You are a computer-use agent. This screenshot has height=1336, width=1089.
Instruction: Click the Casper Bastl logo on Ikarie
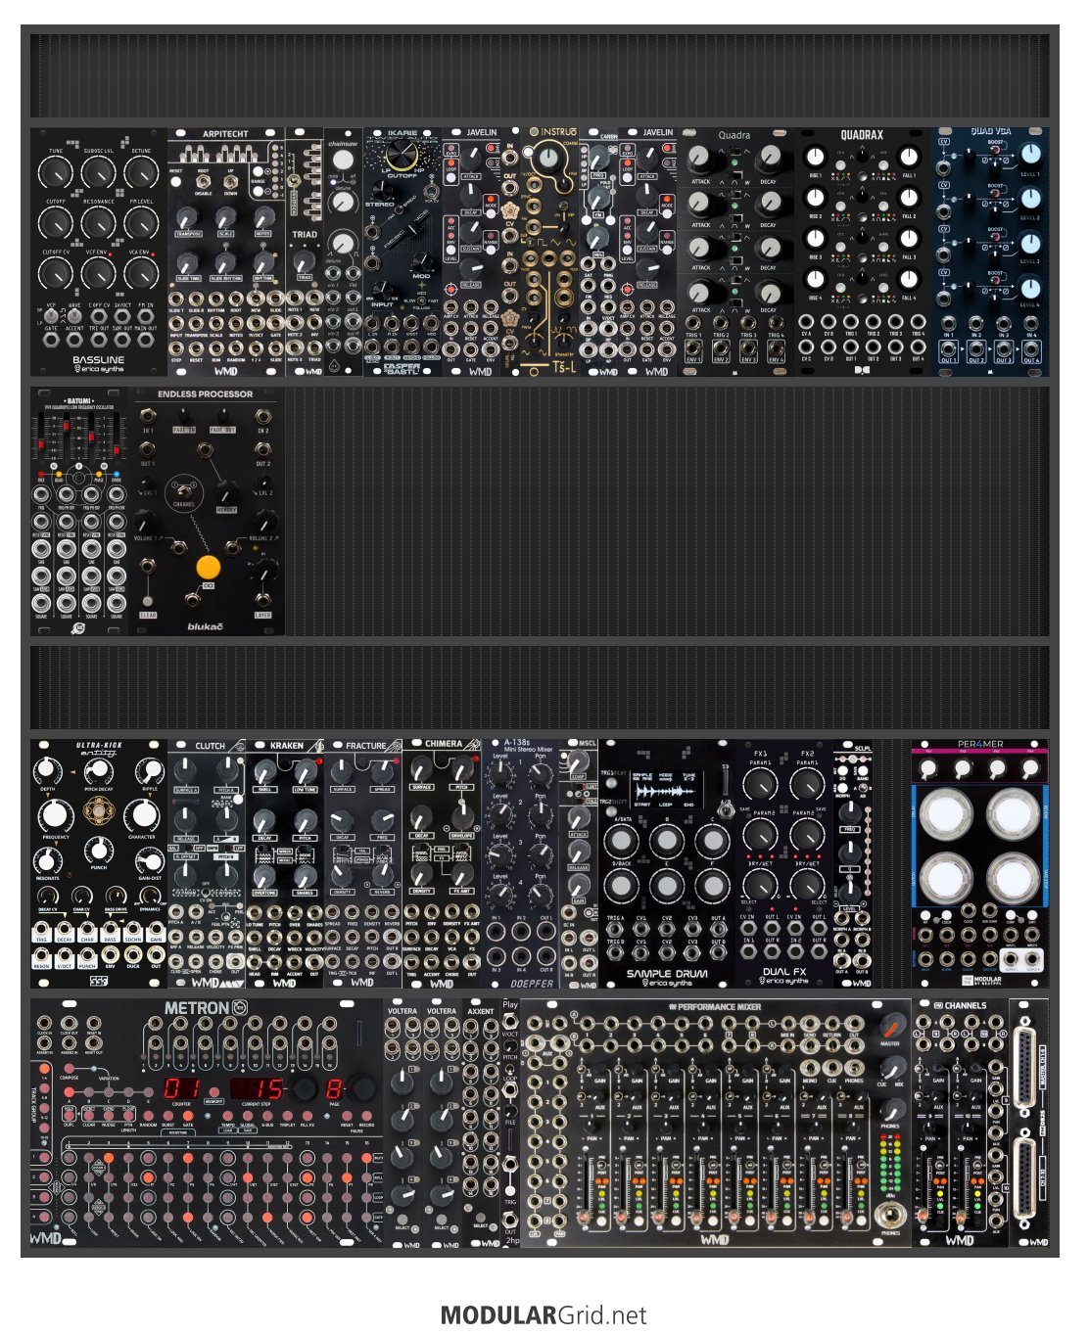[402, 370]
